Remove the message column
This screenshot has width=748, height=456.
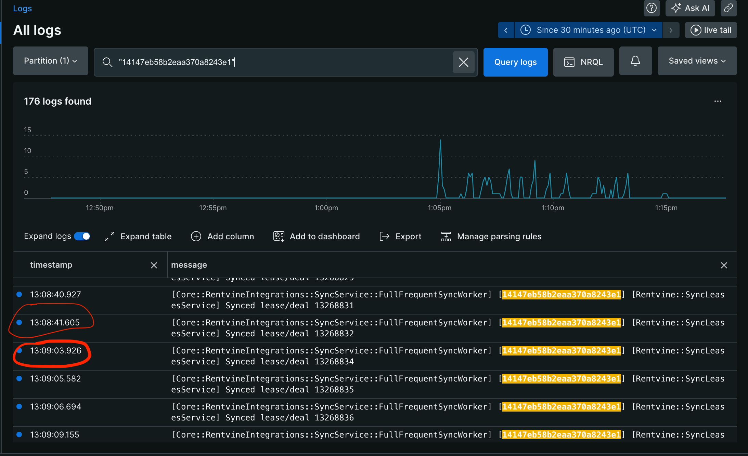724,265
